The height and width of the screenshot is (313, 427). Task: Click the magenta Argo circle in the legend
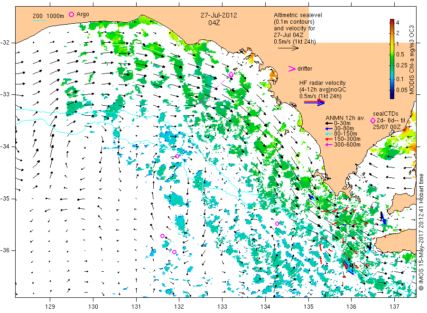[71, 14]
